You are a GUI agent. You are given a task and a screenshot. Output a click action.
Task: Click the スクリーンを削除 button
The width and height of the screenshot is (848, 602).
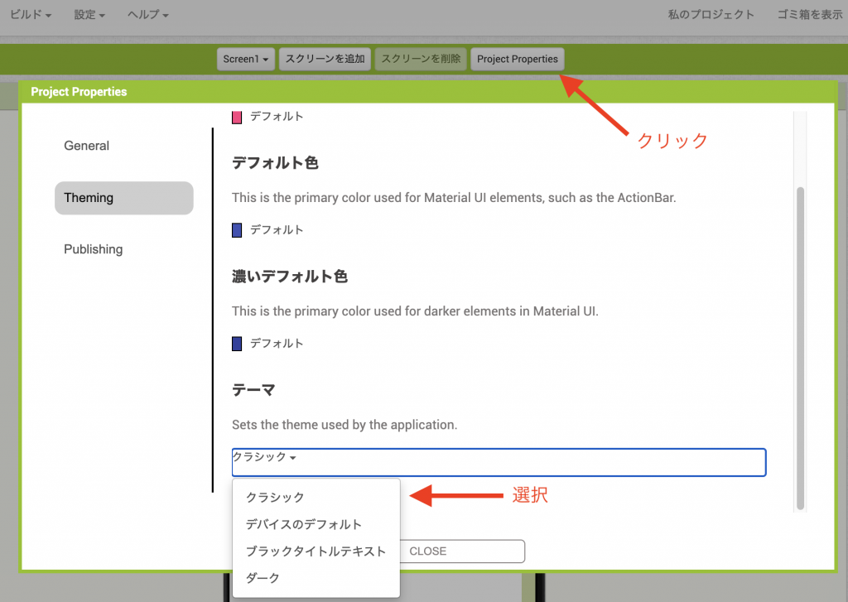pos(420,59)
